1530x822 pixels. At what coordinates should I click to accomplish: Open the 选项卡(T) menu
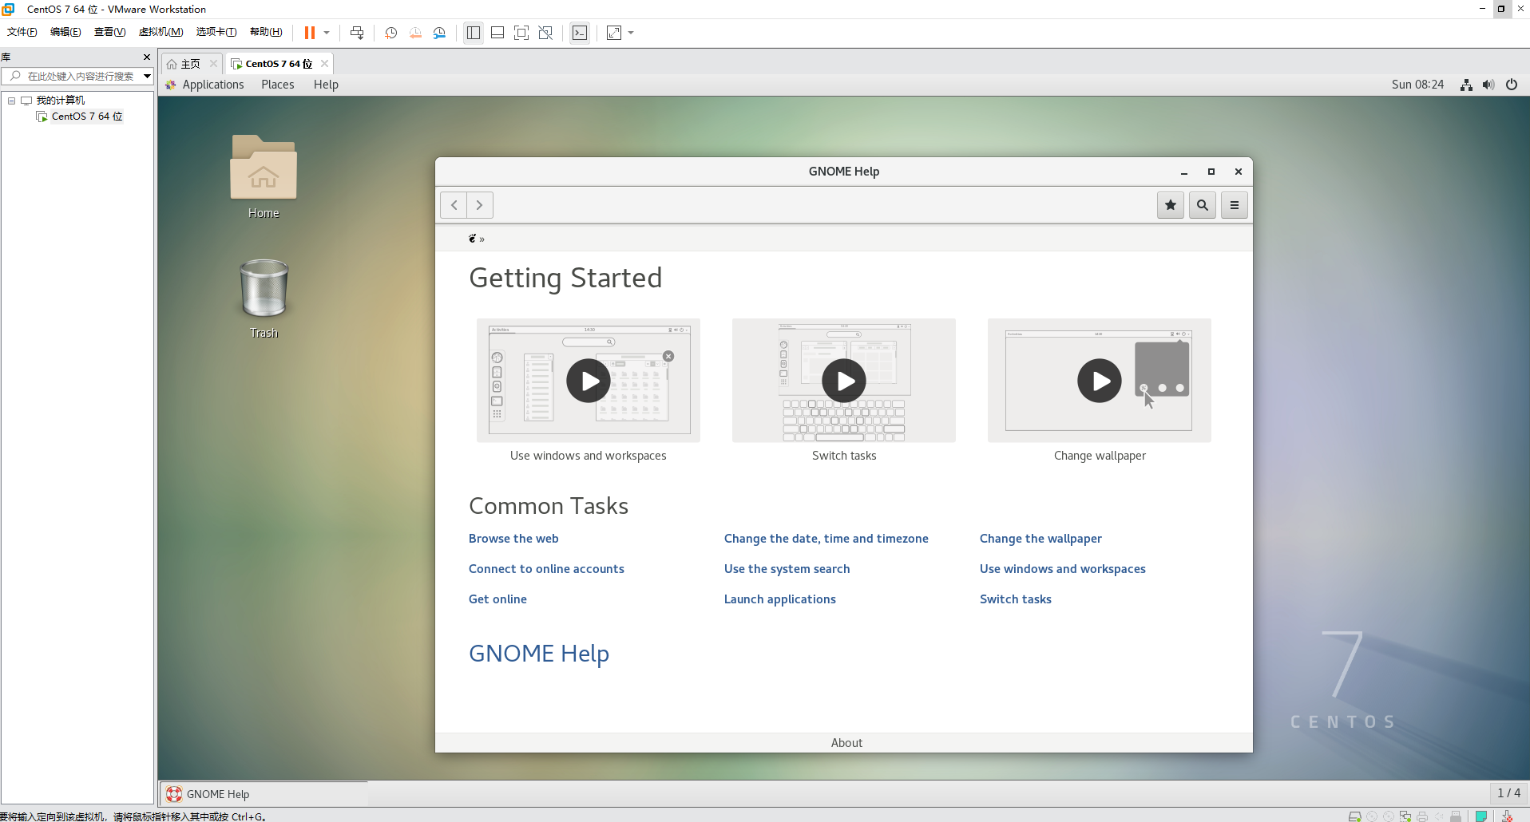[x=216, y=32]
